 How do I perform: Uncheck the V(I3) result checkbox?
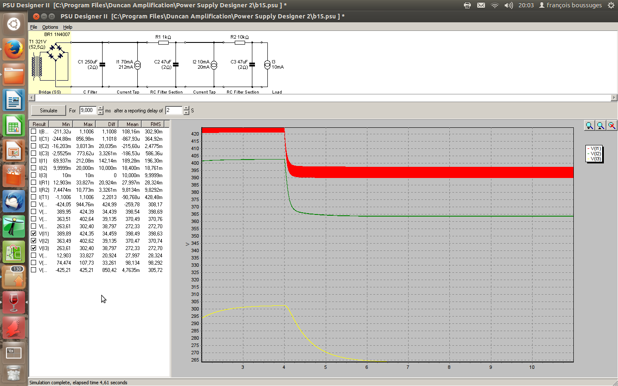[x=33, y=248]
